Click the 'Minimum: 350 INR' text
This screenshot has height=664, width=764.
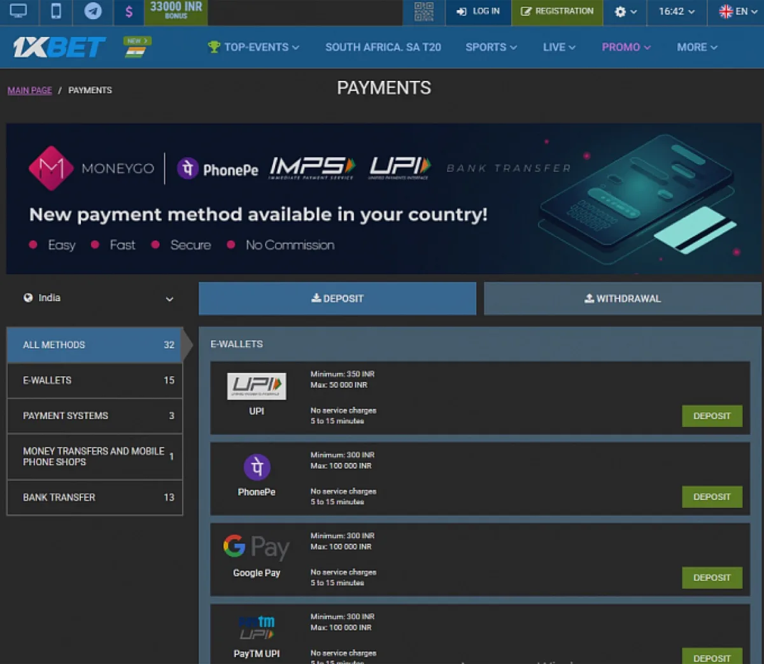pyautogui.click(x=343, y=374)
